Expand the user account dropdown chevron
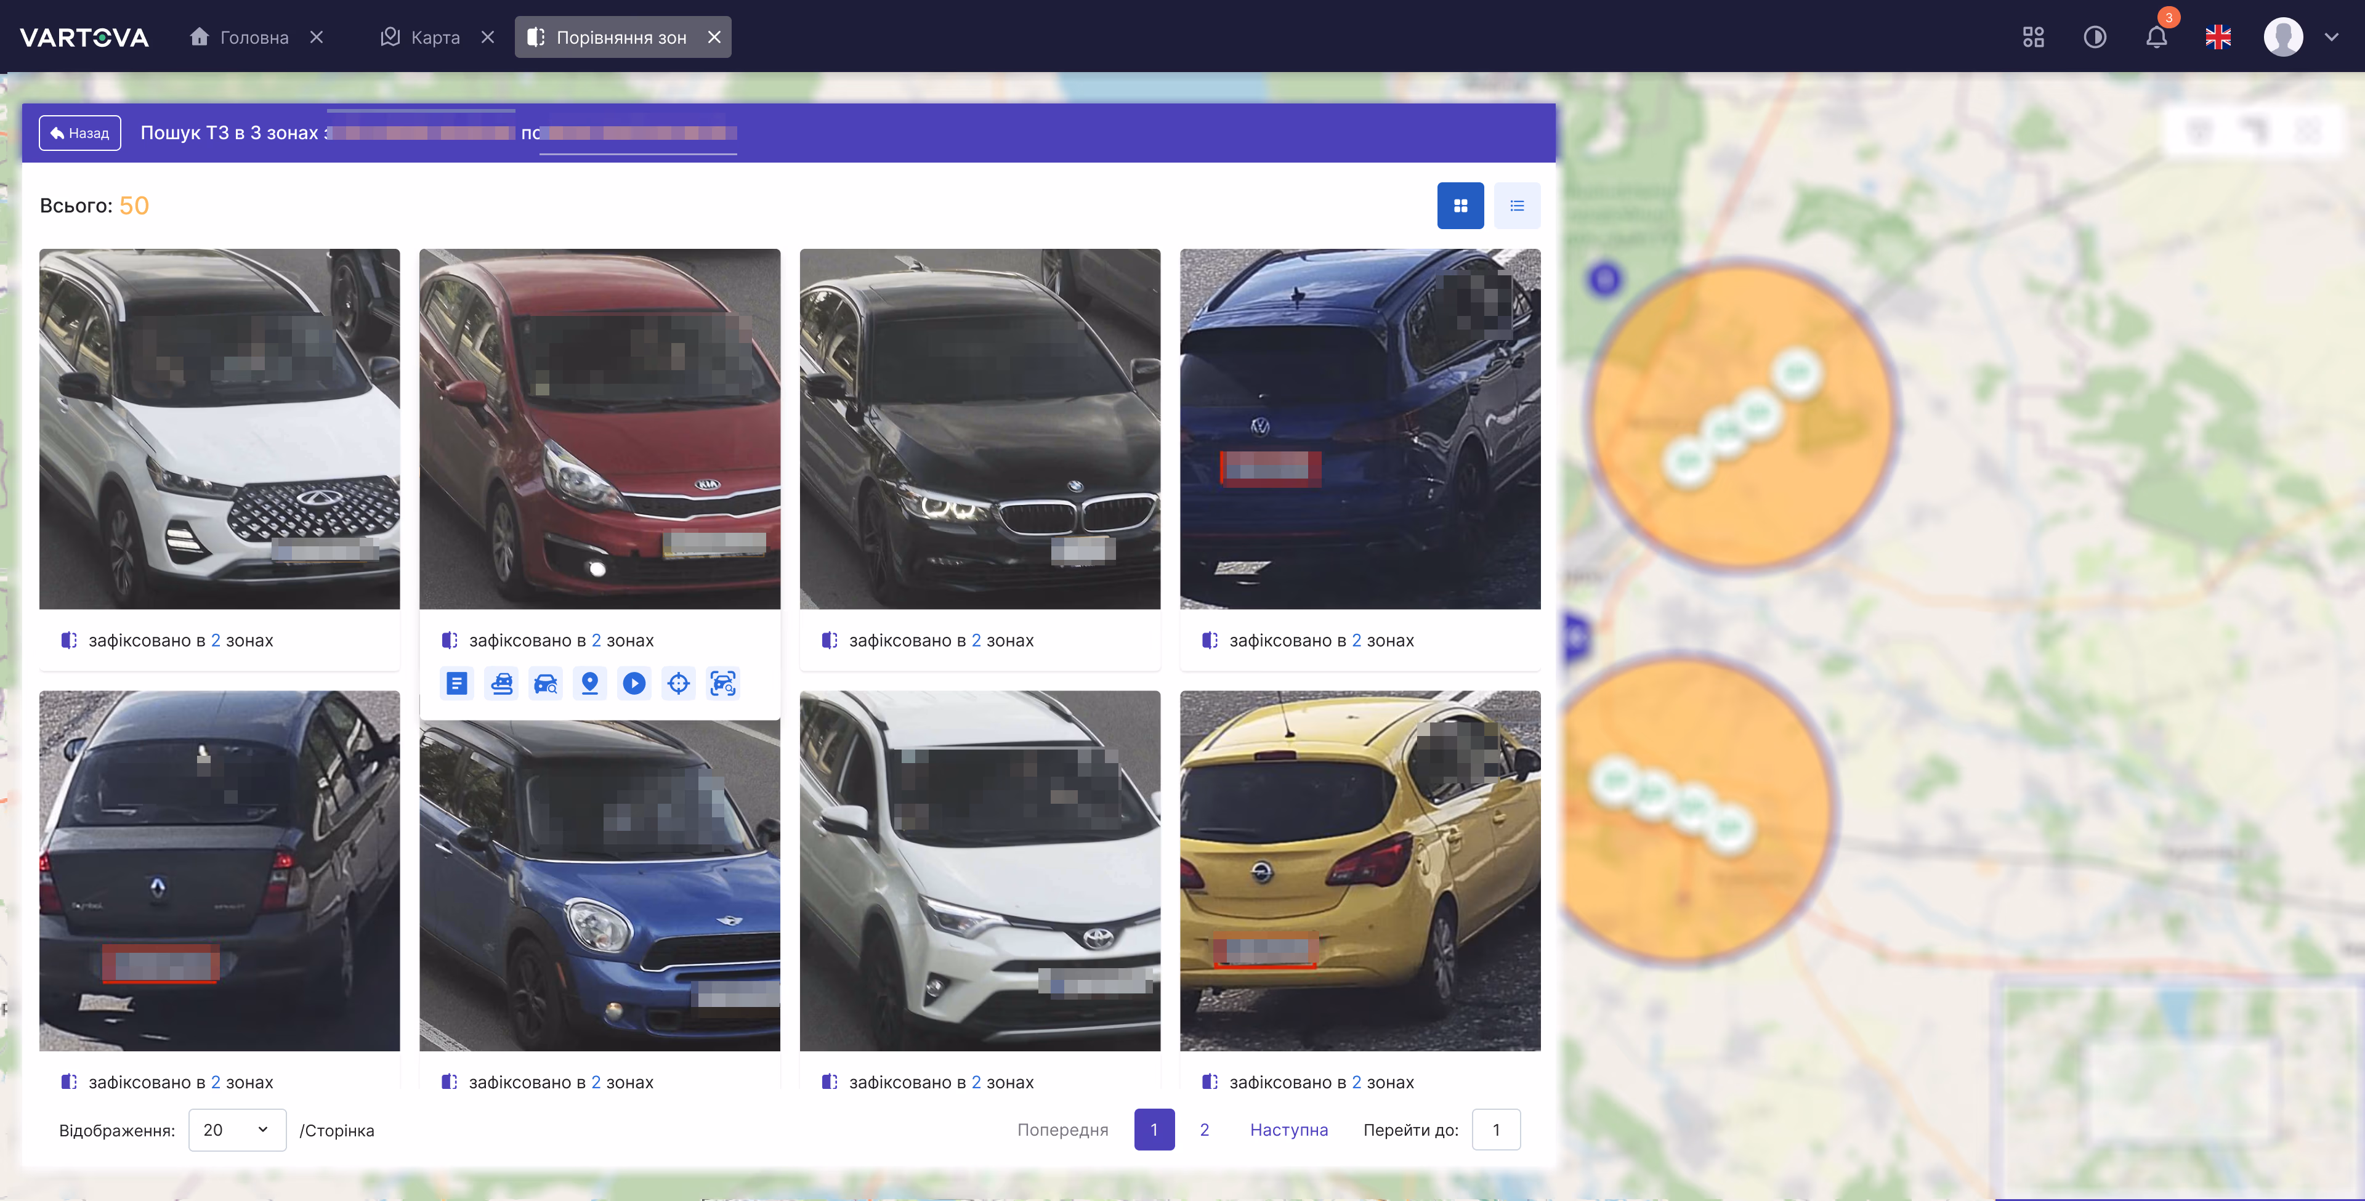 [2332, 37]
